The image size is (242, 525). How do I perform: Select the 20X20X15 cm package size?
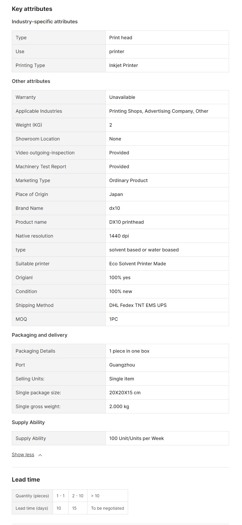tap(125, 392)
